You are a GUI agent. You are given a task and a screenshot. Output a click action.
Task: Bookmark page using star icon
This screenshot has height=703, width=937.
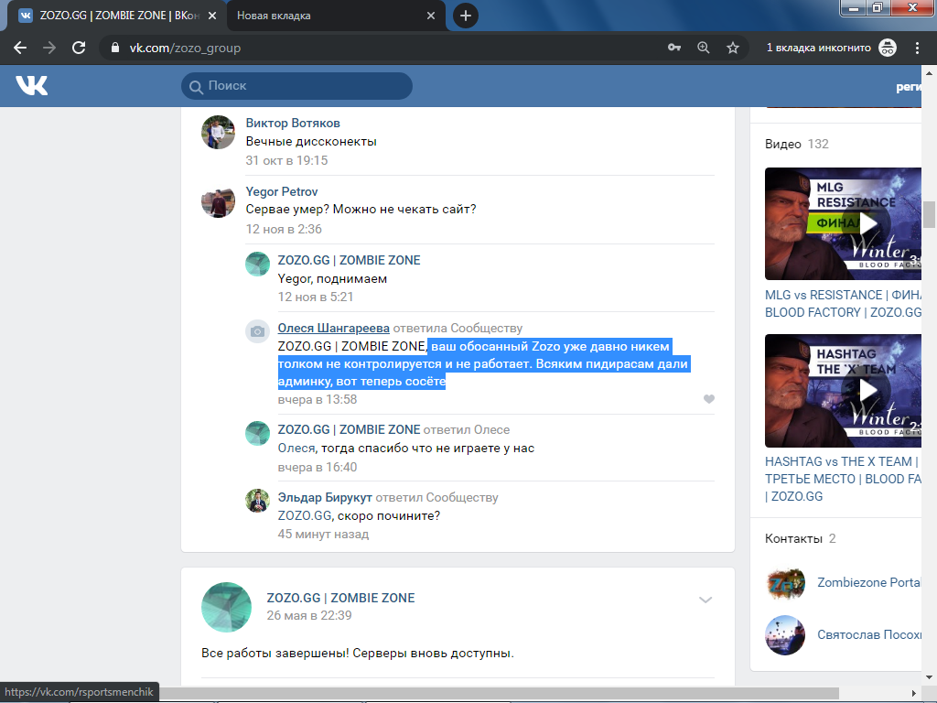point(732,48)
